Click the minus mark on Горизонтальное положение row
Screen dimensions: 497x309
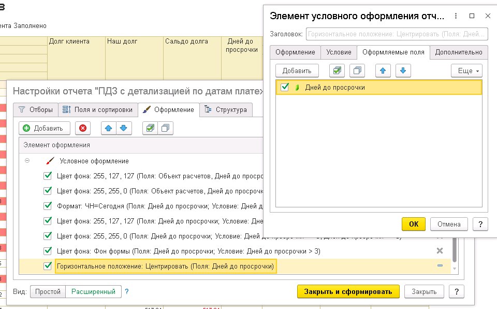[x=440, y=265]
